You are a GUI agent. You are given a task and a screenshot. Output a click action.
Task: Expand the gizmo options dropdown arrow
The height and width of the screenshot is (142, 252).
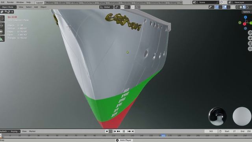(x=220, y=7)
